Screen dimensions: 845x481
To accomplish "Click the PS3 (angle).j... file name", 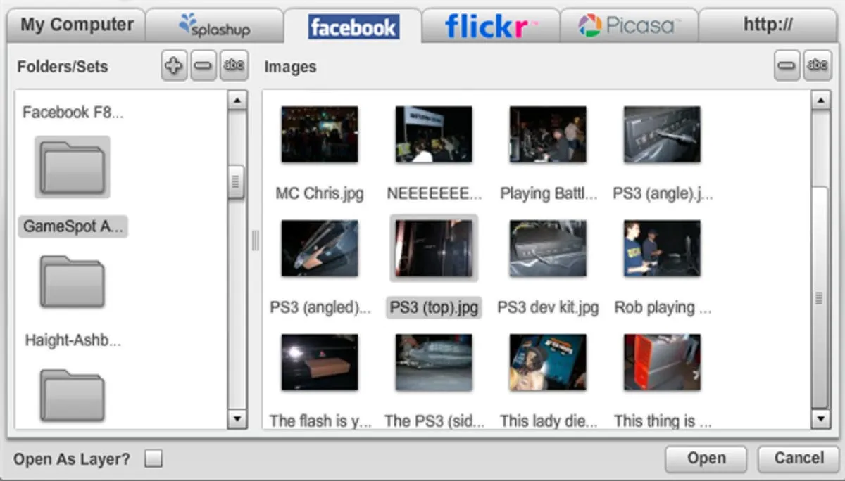I will 663,193.
